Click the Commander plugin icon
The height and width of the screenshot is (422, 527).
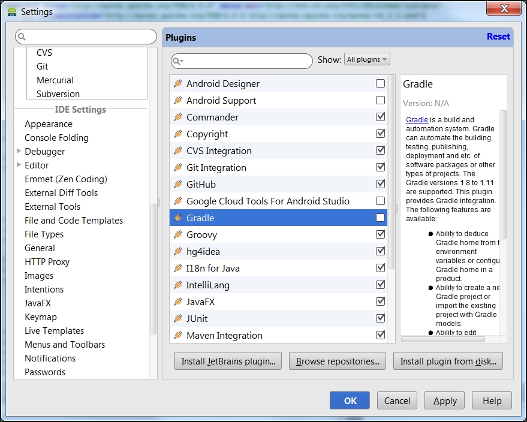click(x=178, y=117)
